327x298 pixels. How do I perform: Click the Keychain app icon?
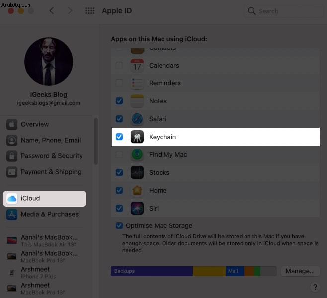[137, 137]
